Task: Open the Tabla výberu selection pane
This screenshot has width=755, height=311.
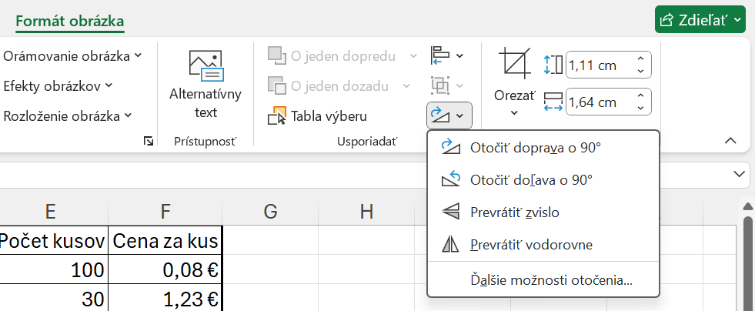Action: coord(318,116)
